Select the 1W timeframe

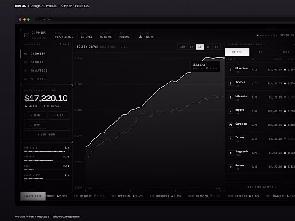(208, 47)
